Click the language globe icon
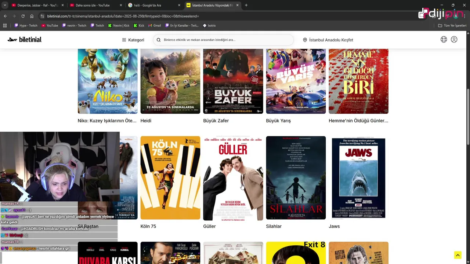Viewport: 470px width, 264px height. tap(444, 40)
